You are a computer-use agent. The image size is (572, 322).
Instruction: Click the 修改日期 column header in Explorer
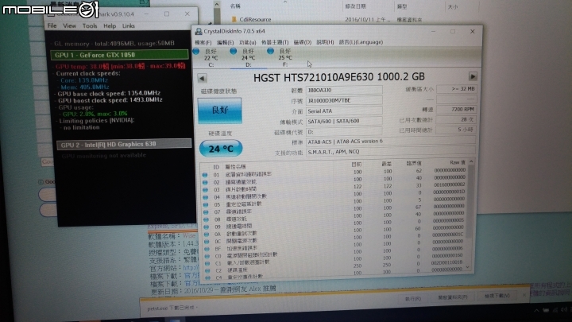click(355, 6)
